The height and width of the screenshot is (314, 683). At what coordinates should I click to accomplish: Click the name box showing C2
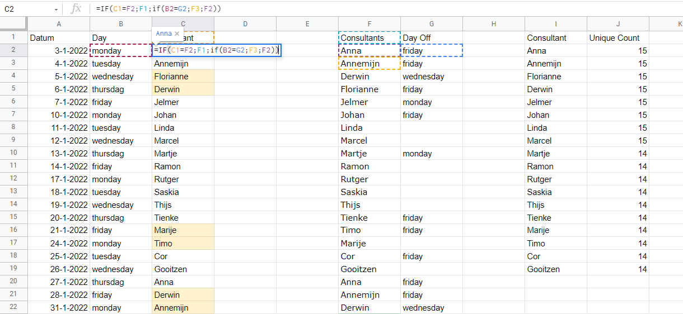point(28,9)
